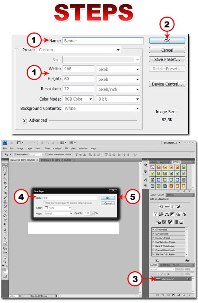
Task: Click the Width input field
Action: [78, 69]
